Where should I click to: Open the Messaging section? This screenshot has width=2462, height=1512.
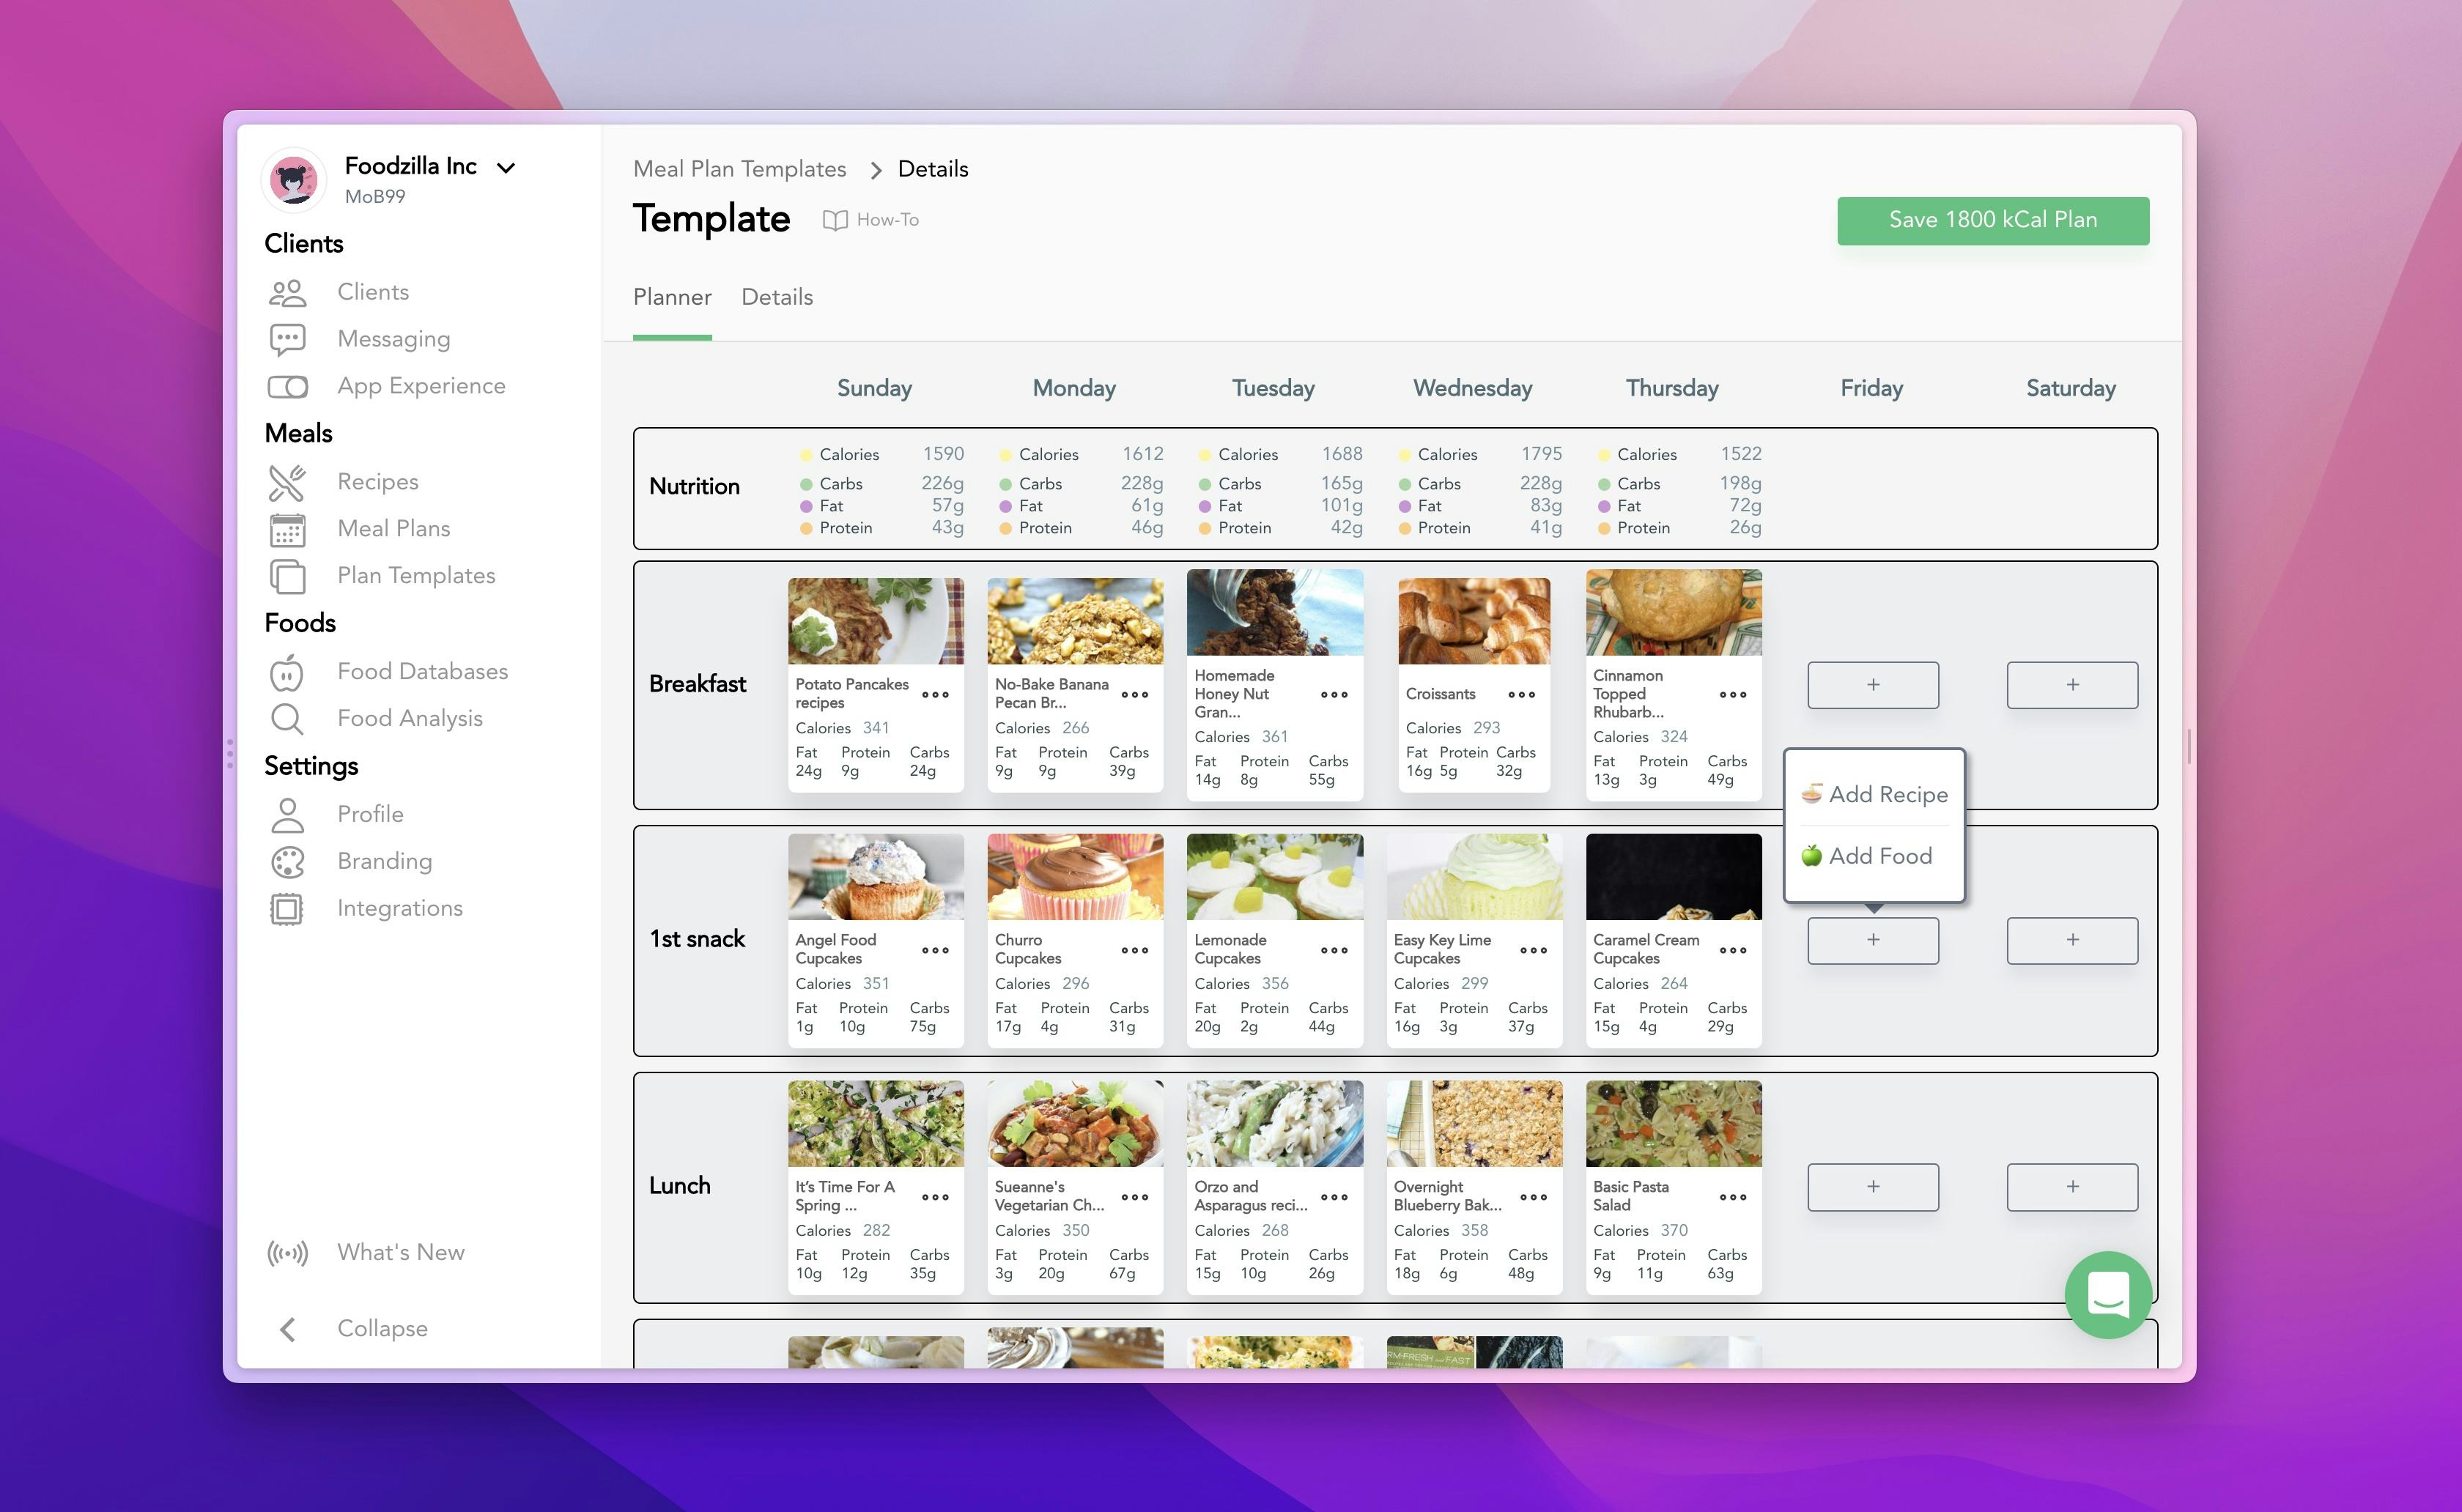coord(393,338)
